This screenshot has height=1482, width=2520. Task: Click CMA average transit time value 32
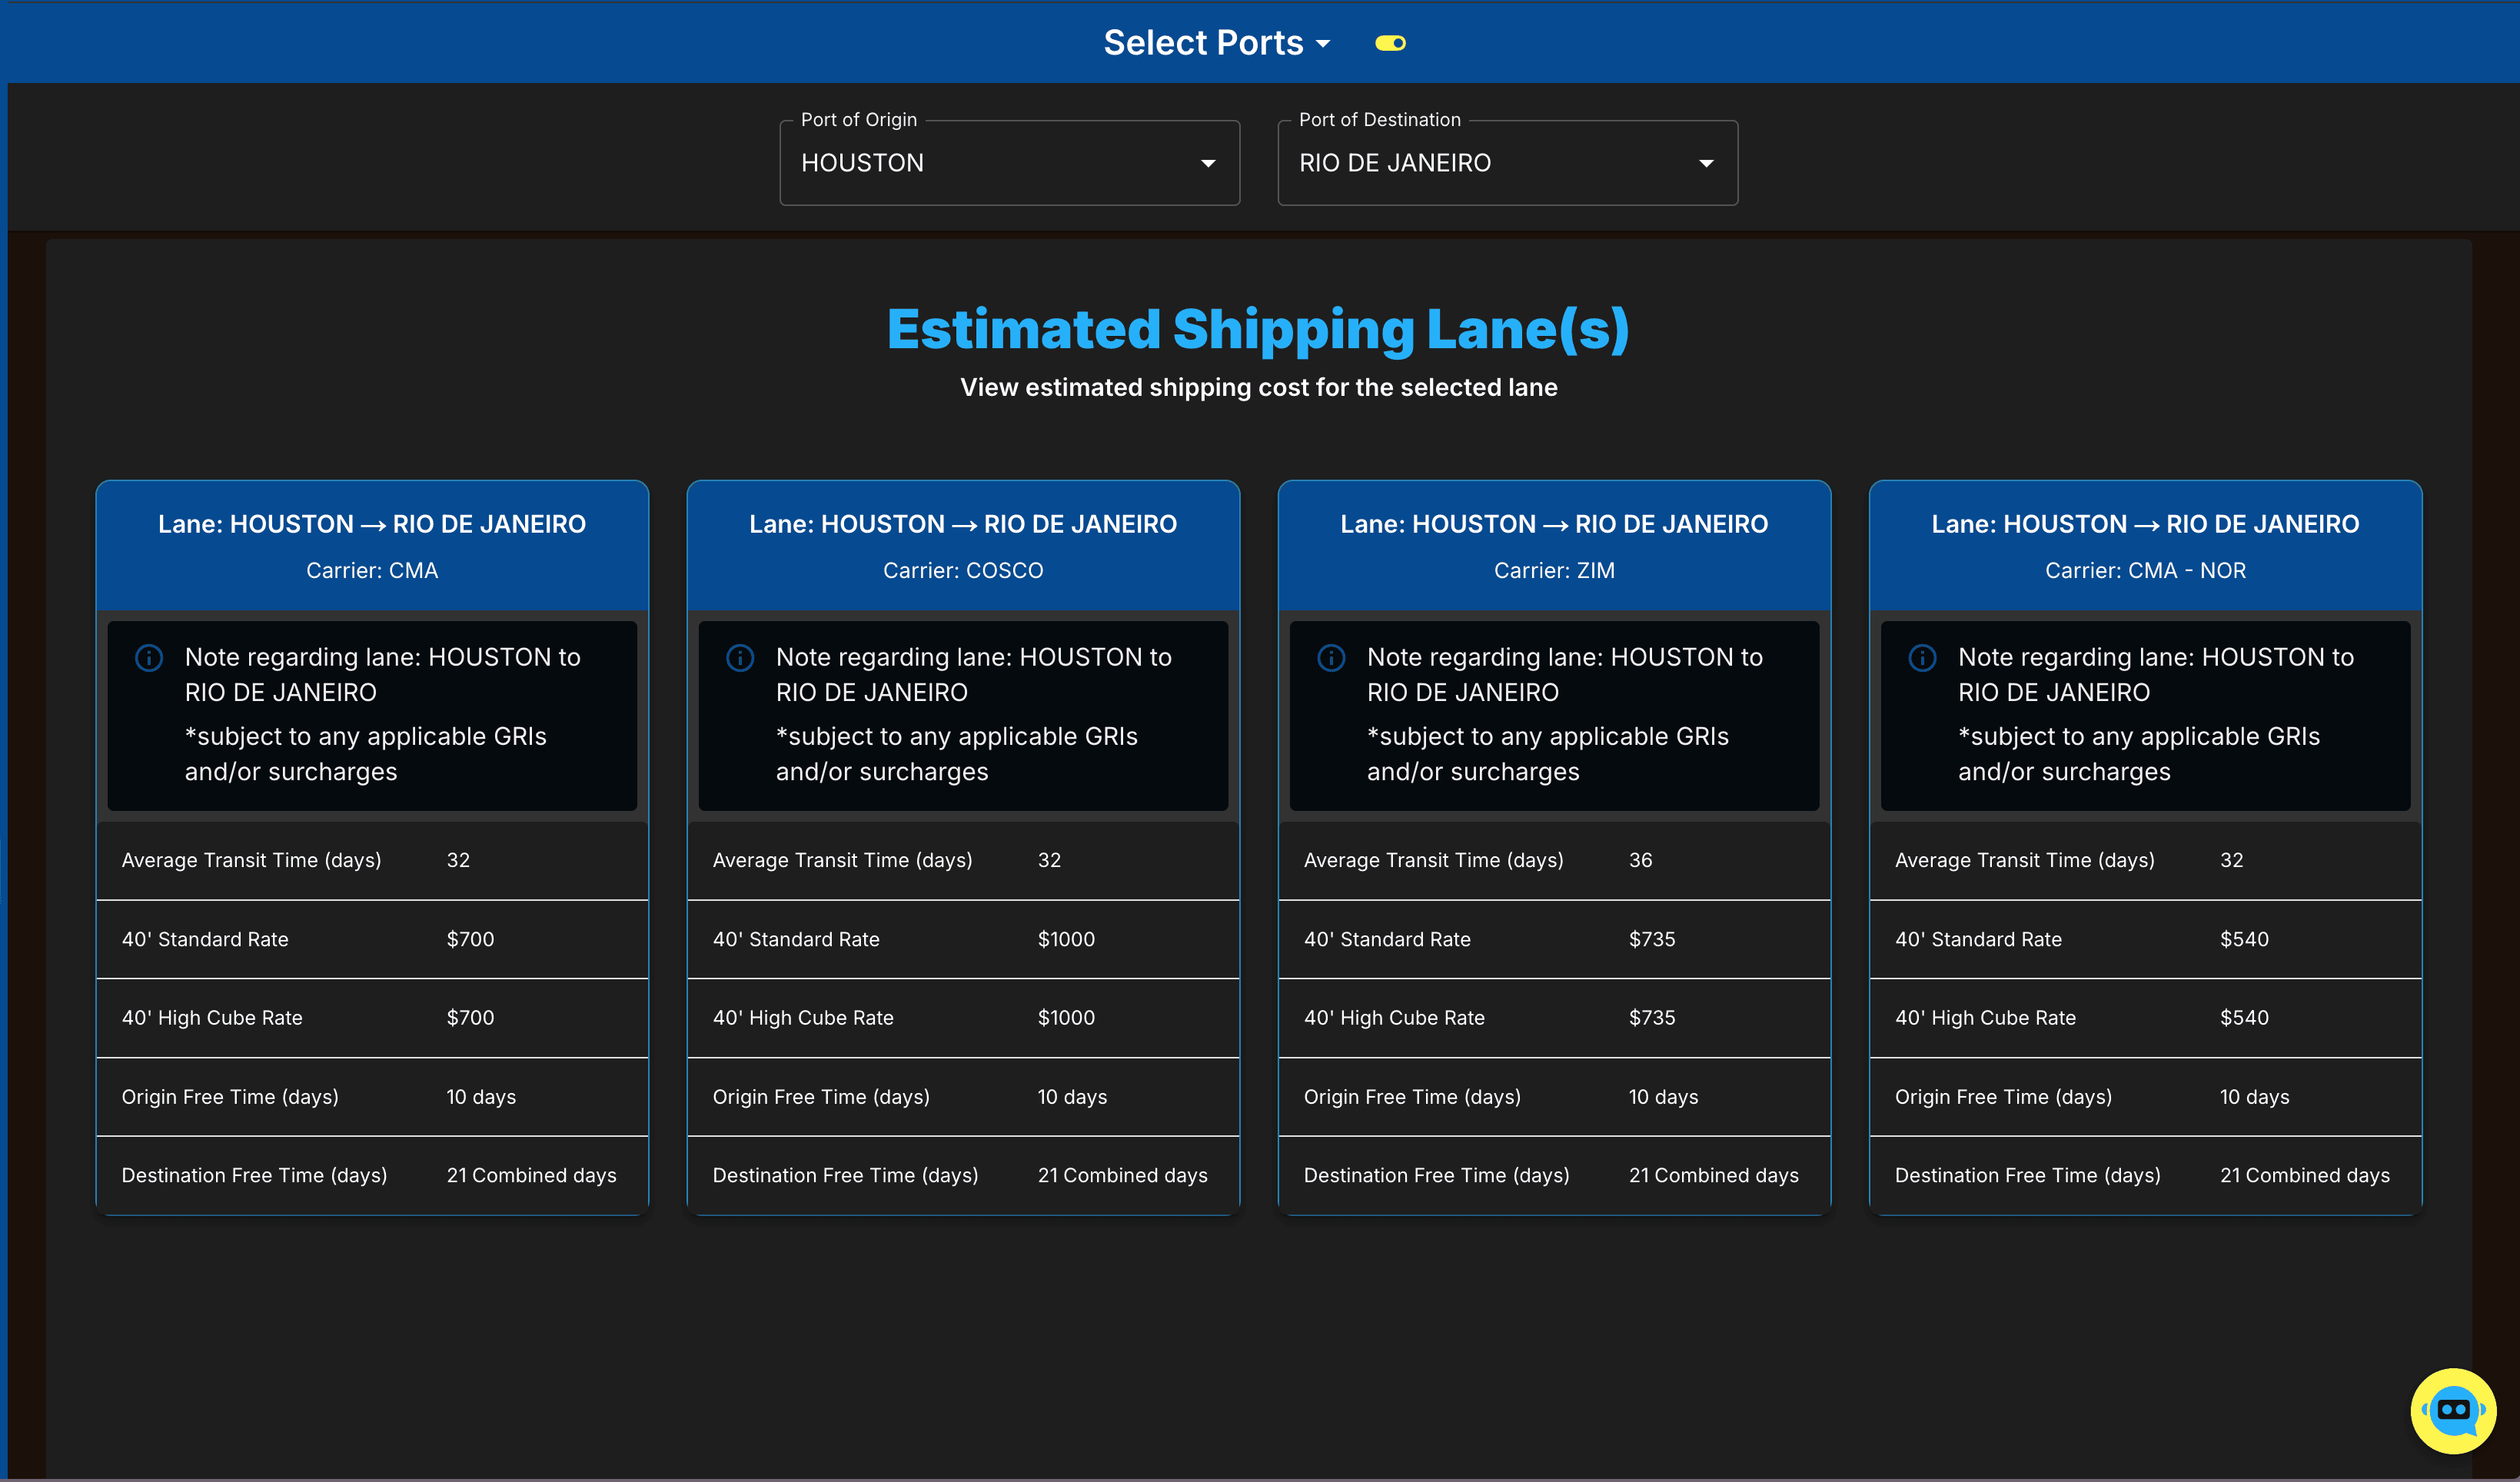coord(458,860)
